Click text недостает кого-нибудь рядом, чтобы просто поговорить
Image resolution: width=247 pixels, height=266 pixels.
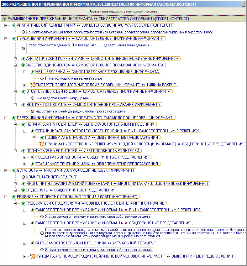[x=81, y=111]
